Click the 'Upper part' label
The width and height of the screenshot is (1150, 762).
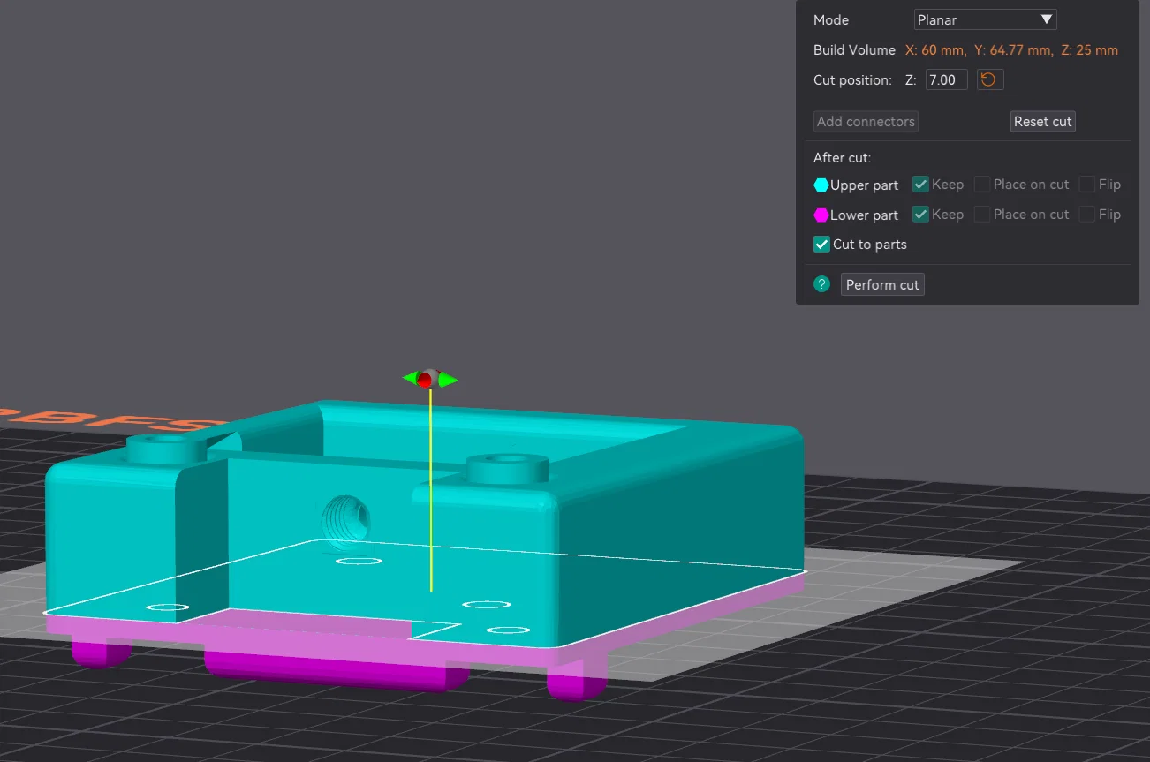point(864,185)
